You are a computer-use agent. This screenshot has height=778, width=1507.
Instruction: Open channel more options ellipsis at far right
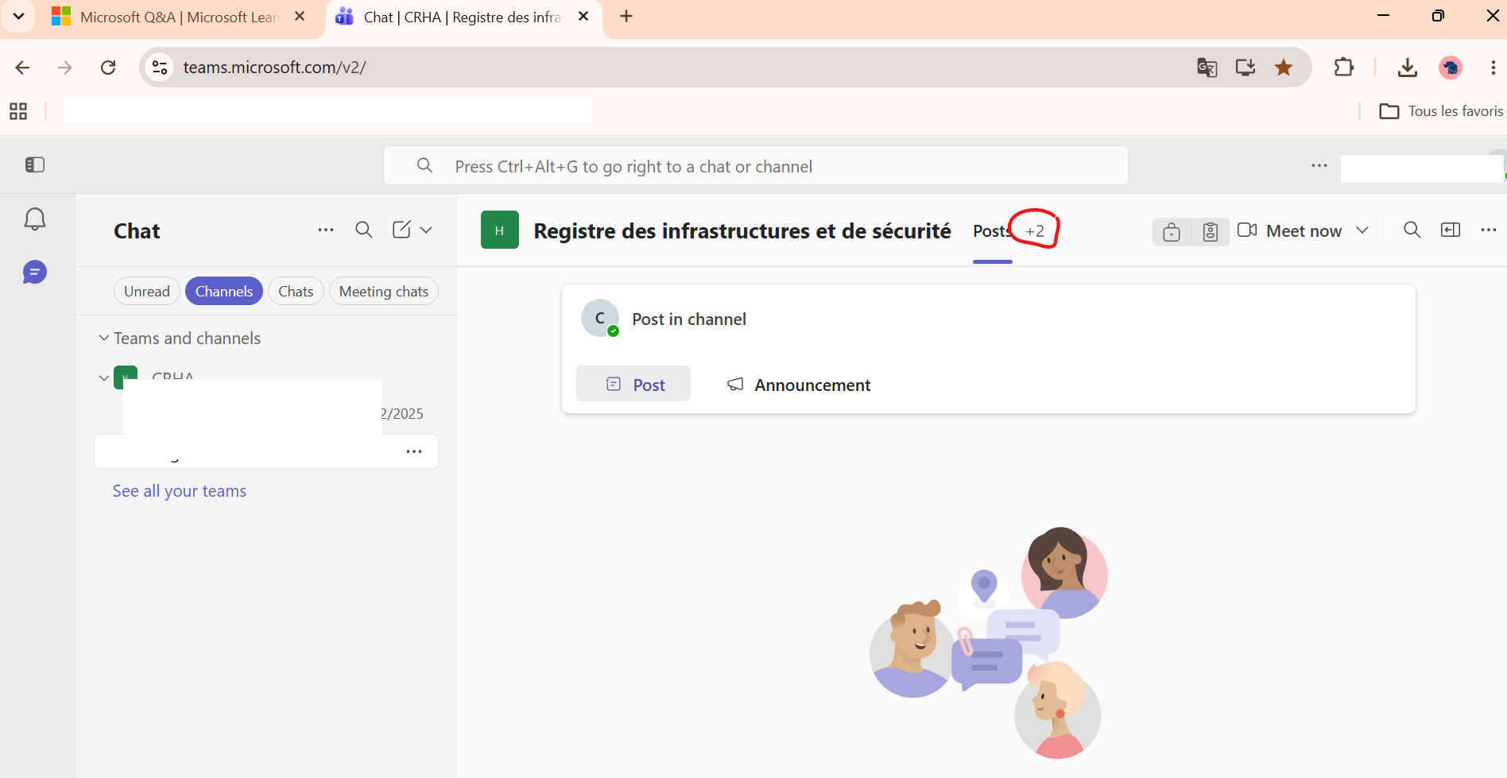pyautogui.click(x=1489, y=230)
